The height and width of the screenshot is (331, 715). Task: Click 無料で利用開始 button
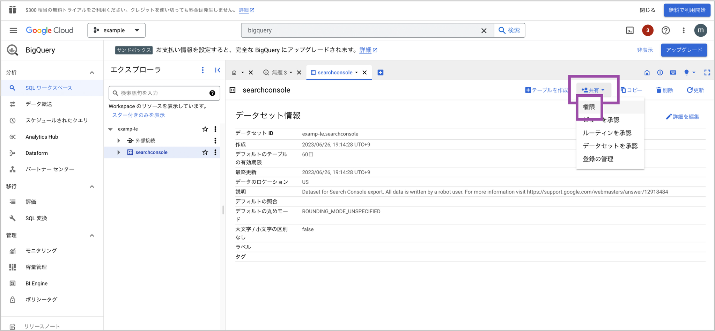click(687, 10)
